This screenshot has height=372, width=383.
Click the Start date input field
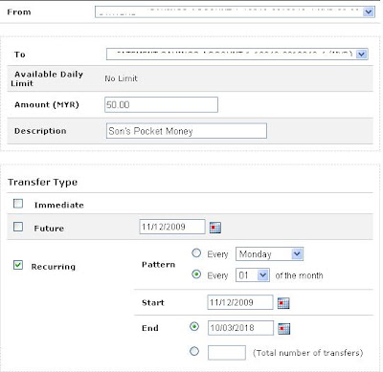coord(240,302)
